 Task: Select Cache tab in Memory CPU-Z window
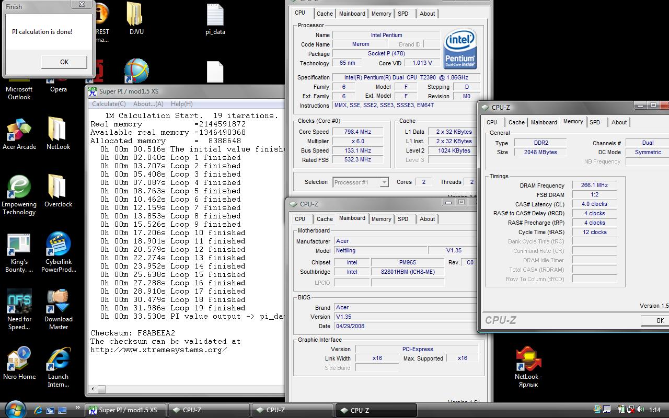pyautogui.click(x=516, y=122)
